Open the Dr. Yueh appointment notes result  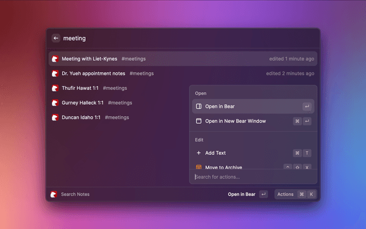(x=93, y=73)
